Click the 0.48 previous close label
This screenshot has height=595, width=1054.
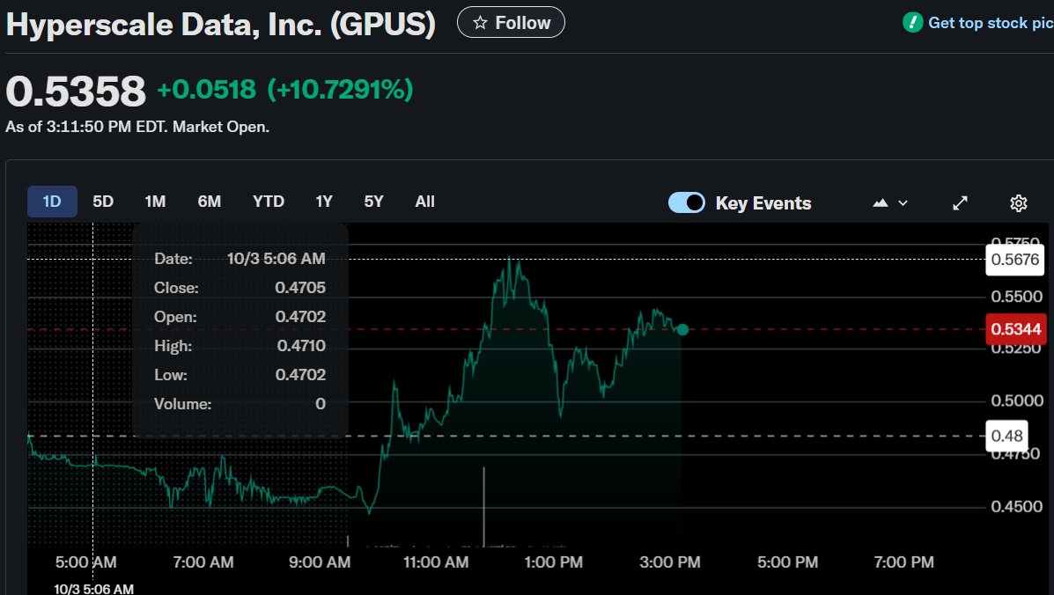coord(1006,436)
